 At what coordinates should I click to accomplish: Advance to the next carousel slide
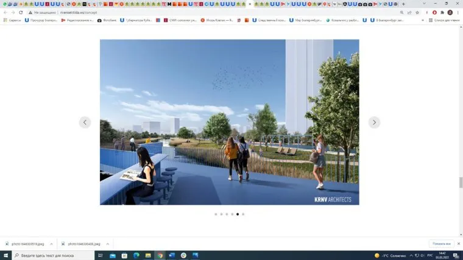tap(374, 122)
